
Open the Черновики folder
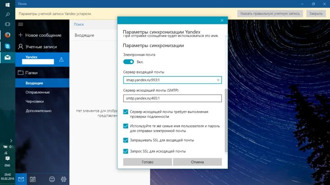[x=35, y=102]
